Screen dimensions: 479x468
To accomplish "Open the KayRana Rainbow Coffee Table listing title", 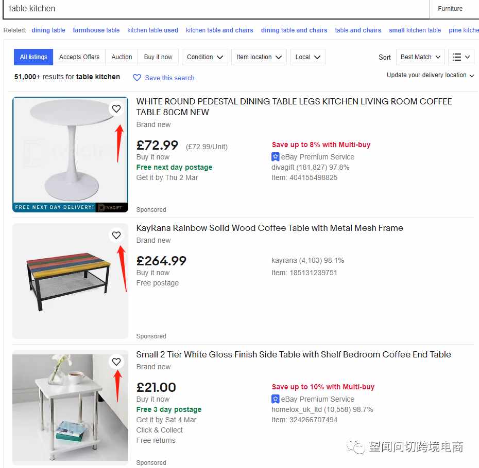I will coord(269,228).
